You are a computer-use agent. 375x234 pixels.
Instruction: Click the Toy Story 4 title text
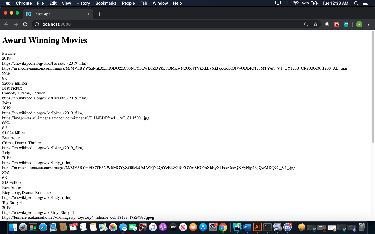[12, 202]
